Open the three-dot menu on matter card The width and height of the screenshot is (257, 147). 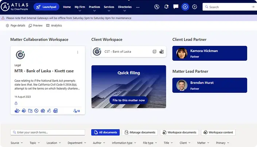78,52
